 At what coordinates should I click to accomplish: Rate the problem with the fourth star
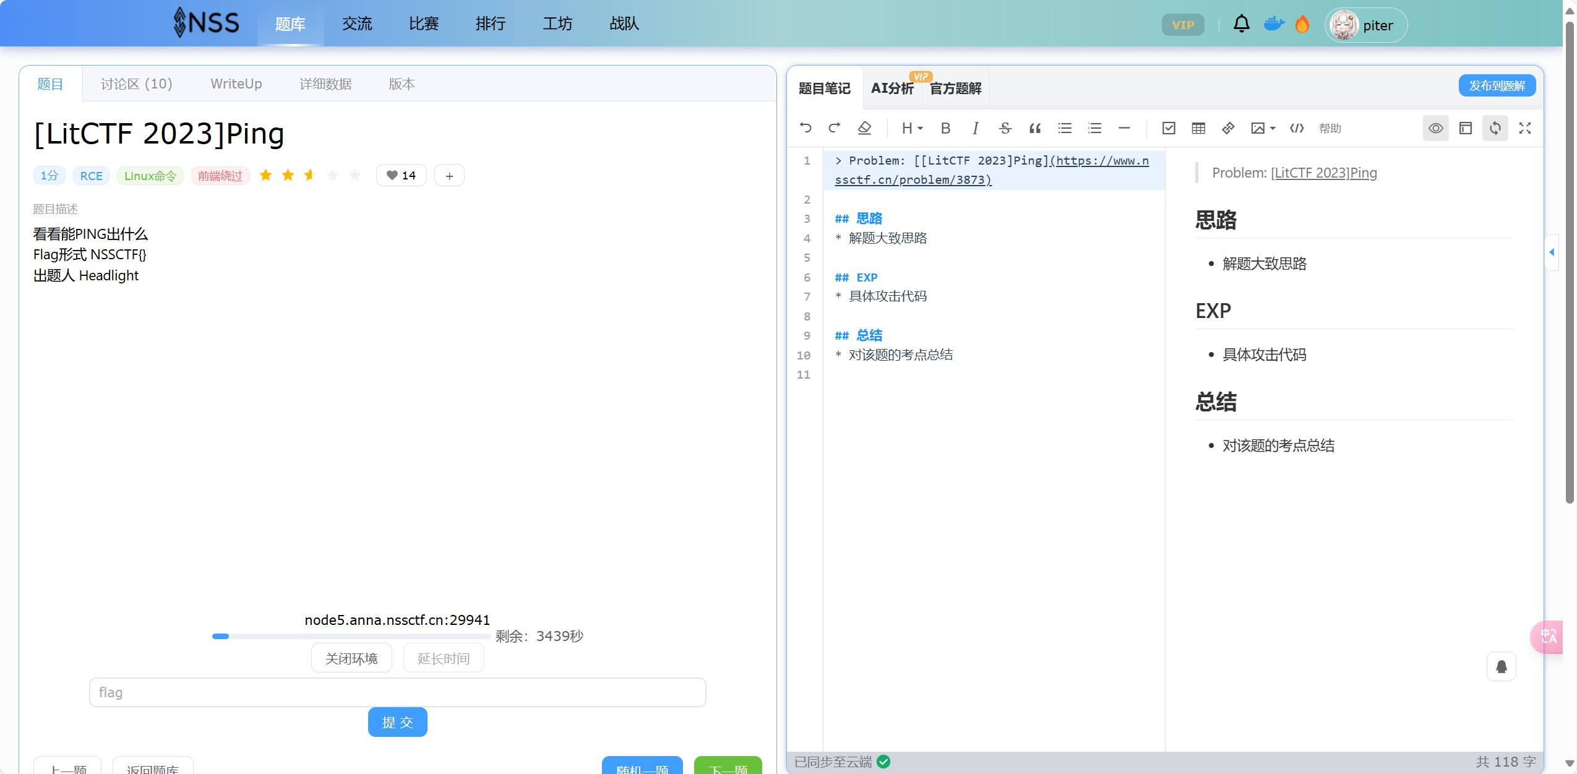point(332,175)
